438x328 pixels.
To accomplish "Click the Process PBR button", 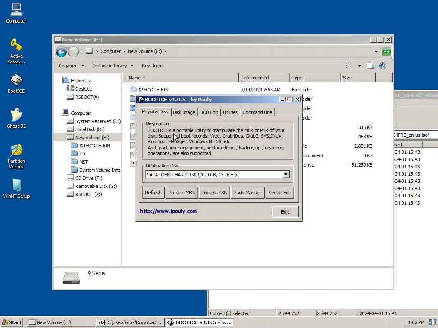I will click(x=214, y=193).
